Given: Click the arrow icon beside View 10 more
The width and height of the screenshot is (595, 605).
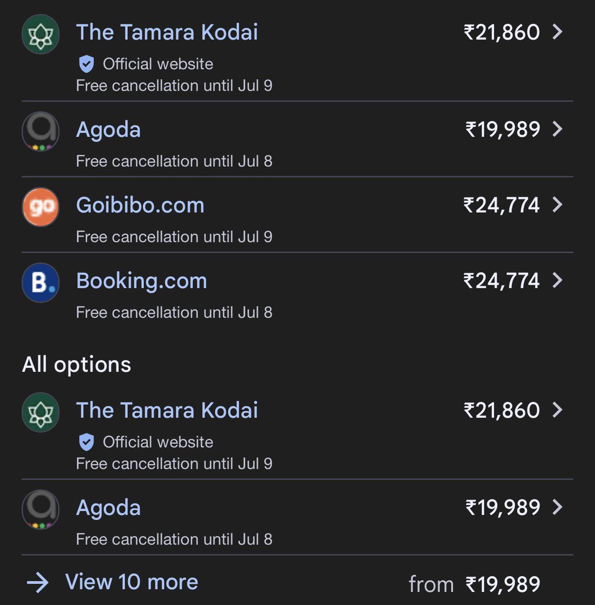Looking at the screenshot, I should [x=38, y=583].
